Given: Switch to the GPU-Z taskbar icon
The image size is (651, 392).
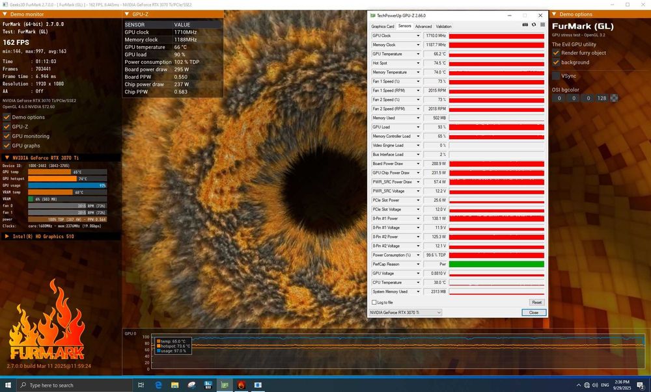Looking at the screenshot, I should tap(225, 385).
